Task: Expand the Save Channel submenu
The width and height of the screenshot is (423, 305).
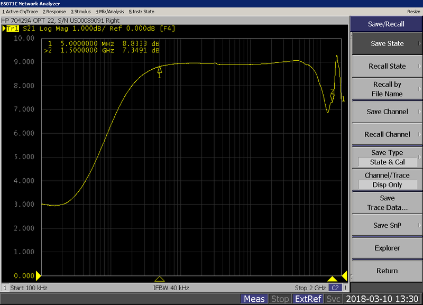Action: [x=387, y=112]
